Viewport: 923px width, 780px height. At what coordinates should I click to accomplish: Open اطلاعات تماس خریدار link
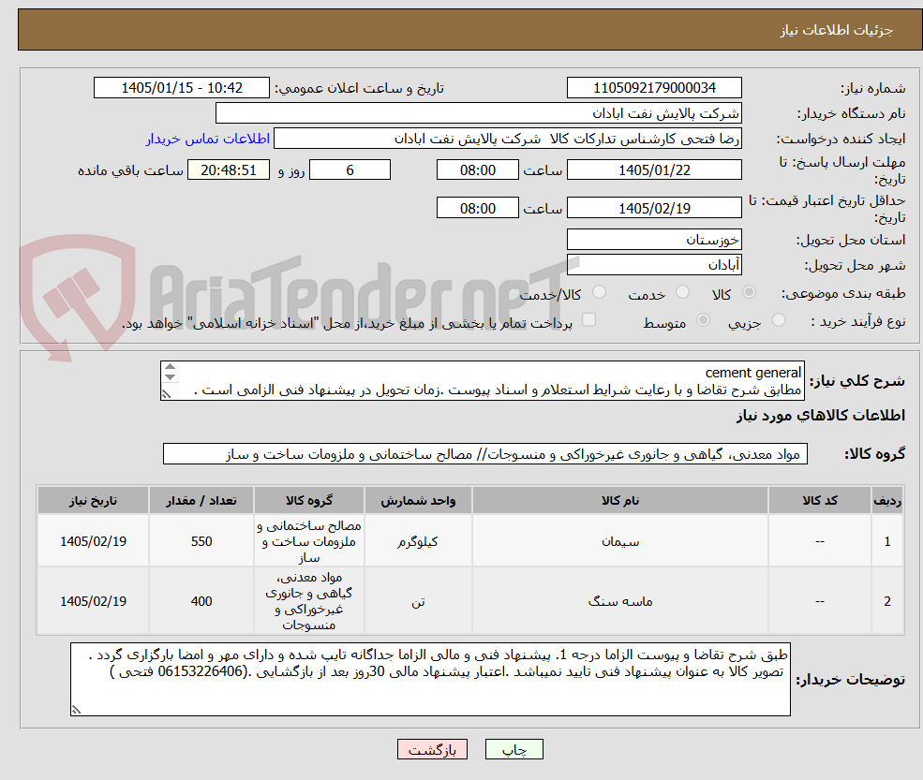tap(208, 139)
